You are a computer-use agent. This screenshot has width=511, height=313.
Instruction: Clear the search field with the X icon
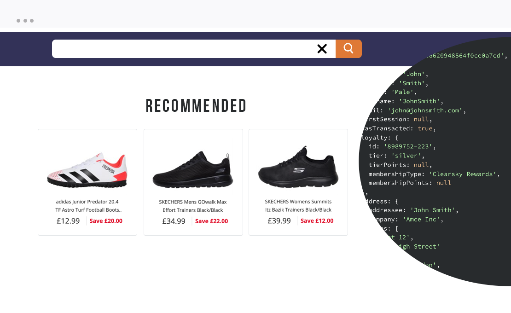click(x=322, y=49)
